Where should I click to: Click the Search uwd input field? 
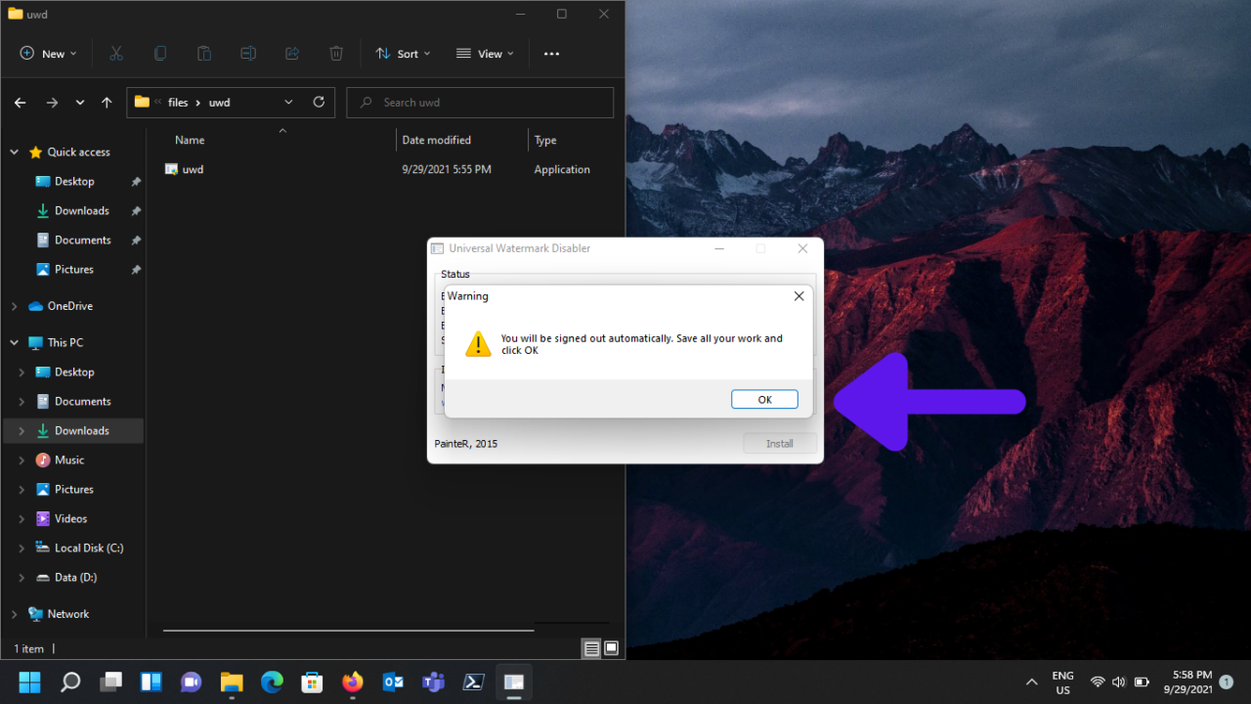tap(479, 102)
